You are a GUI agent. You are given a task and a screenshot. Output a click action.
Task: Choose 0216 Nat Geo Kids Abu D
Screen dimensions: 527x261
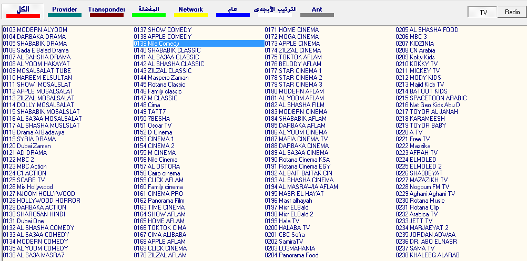[x=428, y=105]
